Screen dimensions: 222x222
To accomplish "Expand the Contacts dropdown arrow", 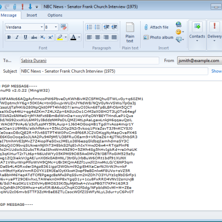I will (197, 41).
